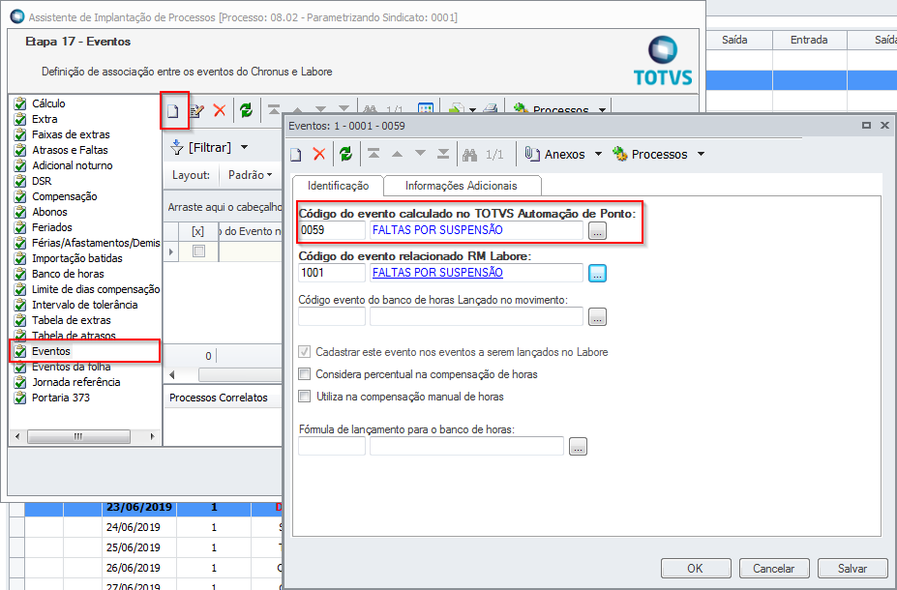Open lookup for banco de horas event code
This screenshot has height=590, width=897.
tap(597, 317)
